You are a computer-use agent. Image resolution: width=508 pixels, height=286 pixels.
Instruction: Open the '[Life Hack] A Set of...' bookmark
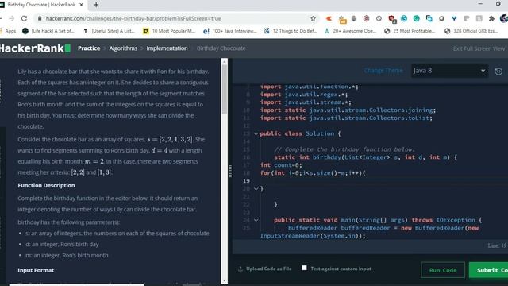[x=48, y=31]
